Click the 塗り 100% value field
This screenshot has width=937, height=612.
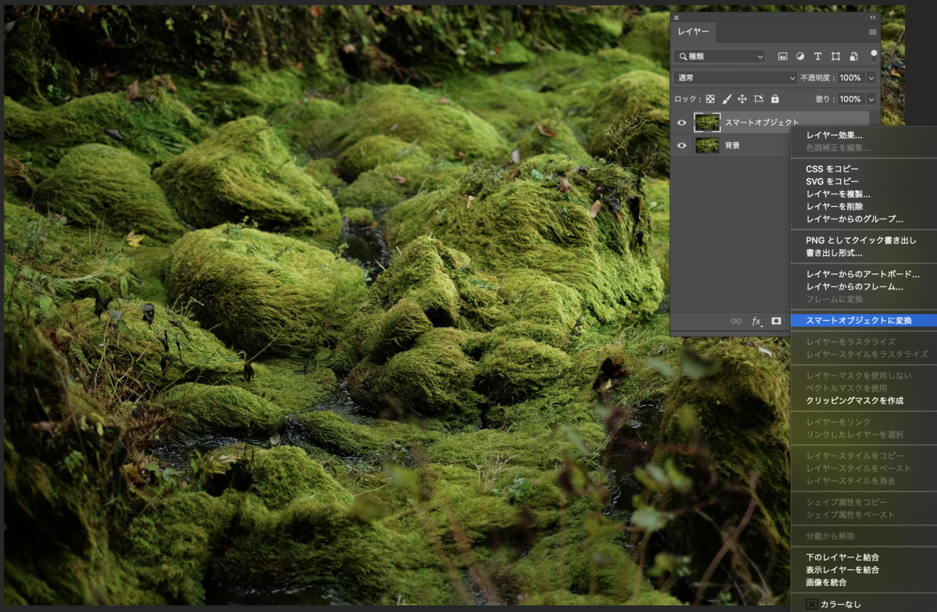pos(850,99)
